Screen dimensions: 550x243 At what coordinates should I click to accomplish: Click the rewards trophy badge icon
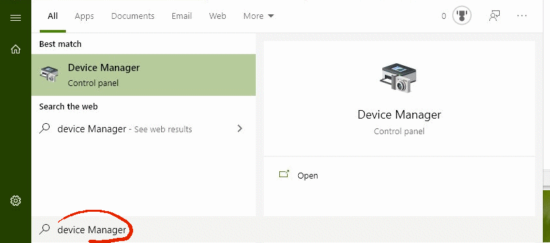coord(462,16)
